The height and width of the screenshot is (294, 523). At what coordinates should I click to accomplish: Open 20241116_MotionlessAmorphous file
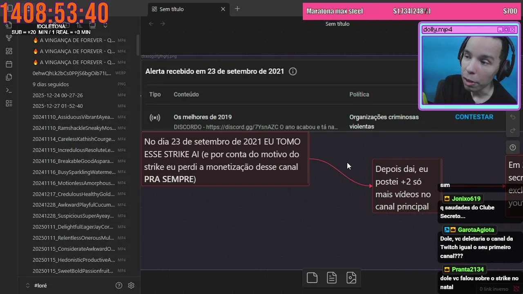tap(74, 183)
